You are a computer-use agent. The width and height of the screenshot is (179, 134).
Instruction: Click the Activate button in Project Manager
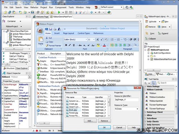click(151, 21)
